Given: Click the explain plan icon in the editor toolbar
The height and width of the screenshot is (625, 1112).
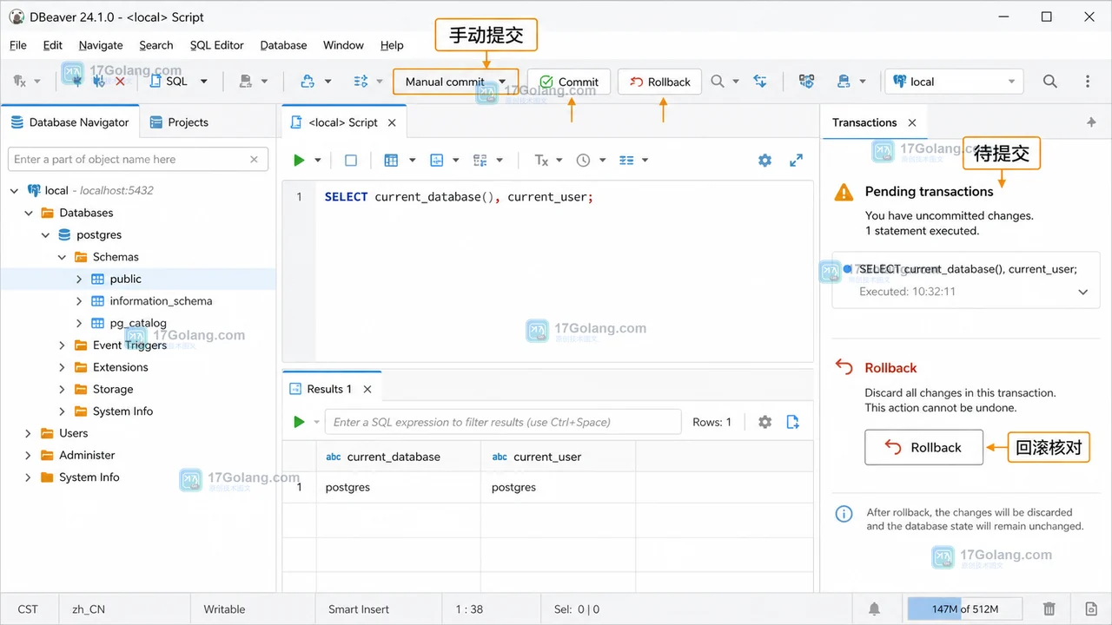Looking at the screenshot, I should (x=480, y=160).
